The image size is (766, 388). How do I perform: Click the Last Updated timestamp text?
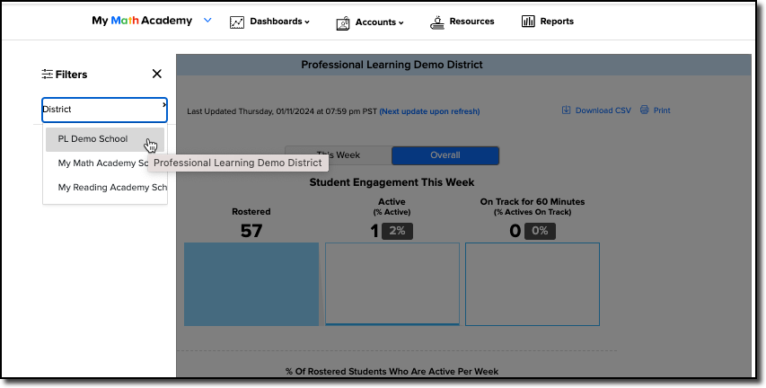[x=282, y=111]
